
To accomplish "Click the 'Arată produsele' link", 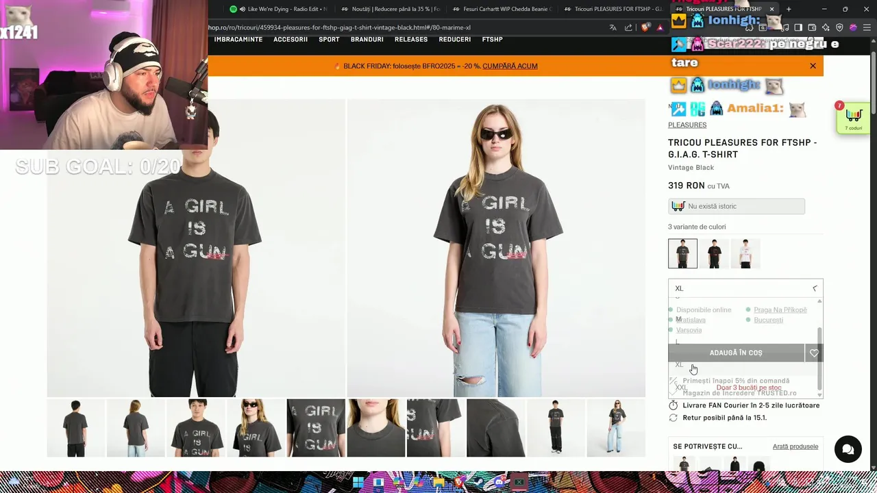I will [795, 446].
